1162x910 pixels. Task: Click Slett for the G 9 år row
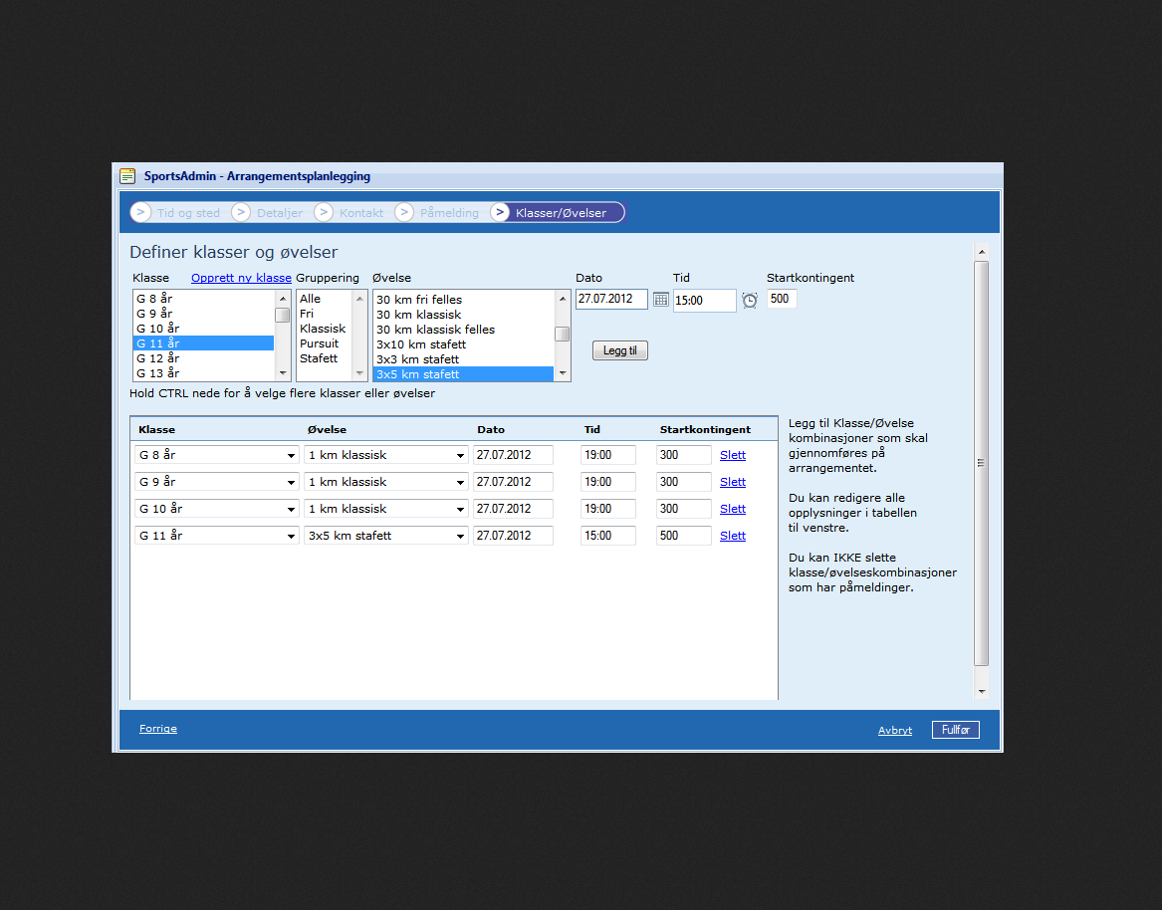(733, 482)
